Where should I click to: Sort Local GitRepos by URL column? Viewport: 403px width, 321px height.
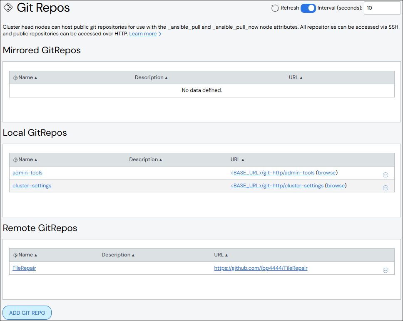tap(237, 159)
